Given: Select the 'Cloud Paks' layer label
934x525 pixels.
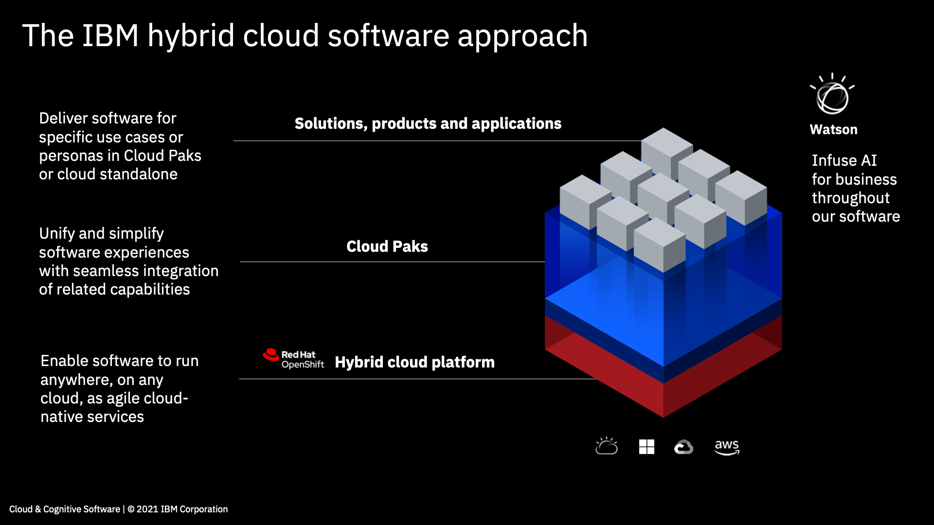Looking at the screenshot, I should [387, 246].
